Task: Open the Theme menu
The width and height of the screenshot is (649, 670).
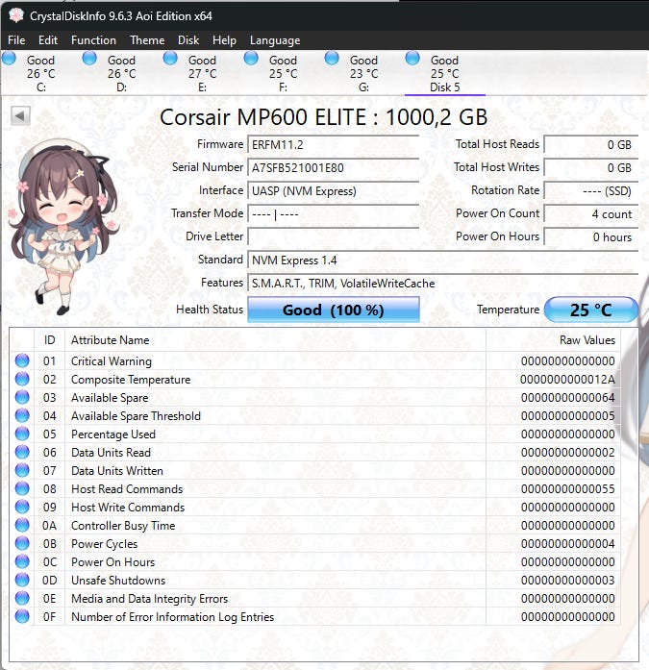Action: 147,40
